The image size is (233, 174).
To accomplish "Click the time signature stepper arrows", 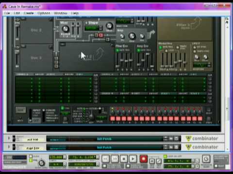I will tap(65, 164).
